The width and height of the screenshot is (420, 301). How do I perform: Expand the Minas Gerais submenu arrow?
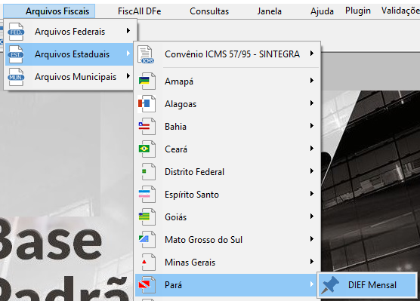point(312,262)
